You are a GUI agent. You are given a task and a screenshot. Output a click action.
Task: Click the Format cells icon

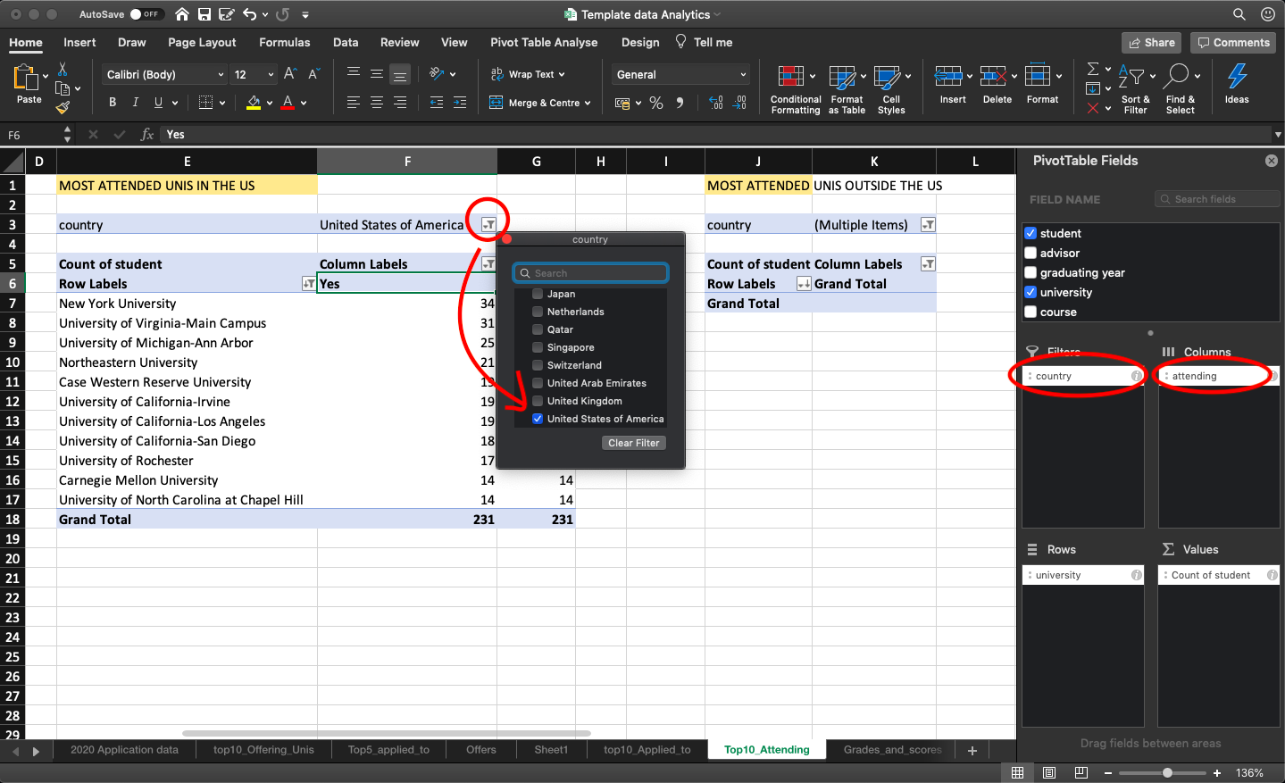click(1038, 76)
